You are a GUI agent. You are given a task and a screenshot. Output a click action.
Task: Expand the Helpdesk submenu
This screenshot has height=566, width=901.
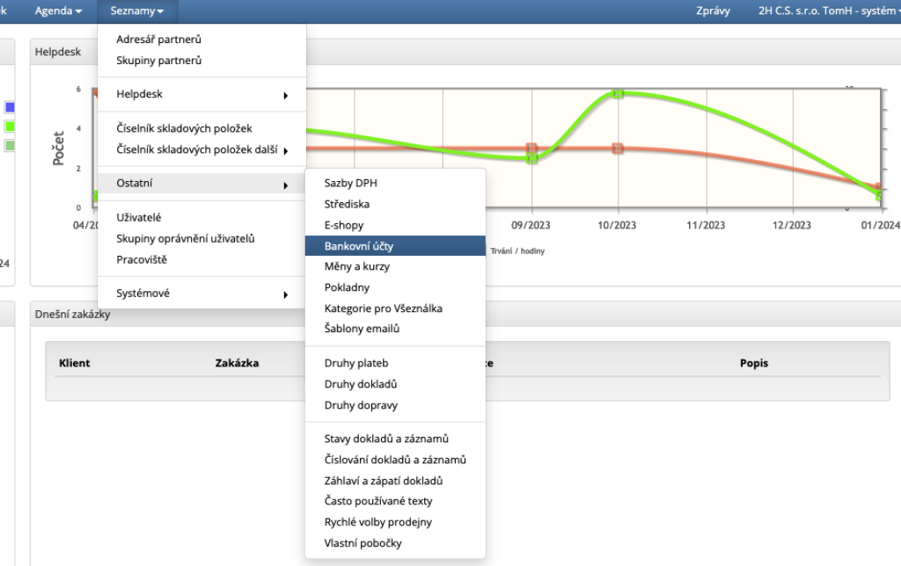click(201, 94)
